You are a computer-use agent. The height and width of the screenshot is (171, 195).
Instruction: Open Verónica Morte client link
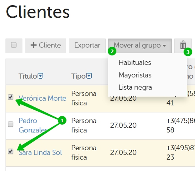click(42, 98)
